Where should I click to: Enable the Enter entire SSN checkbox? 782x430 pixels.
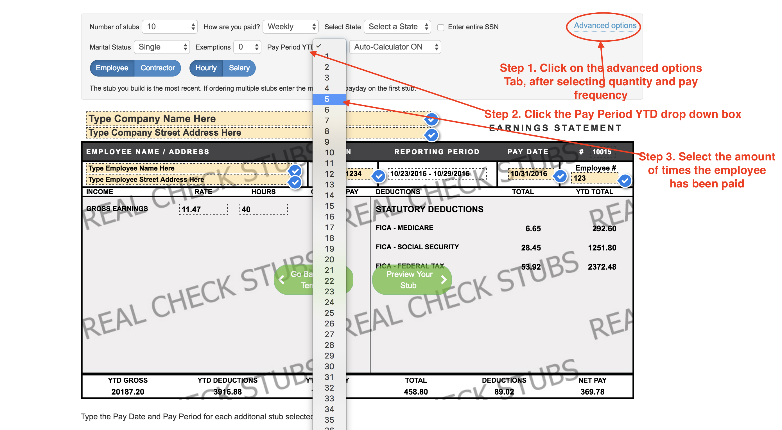point(440,27)
